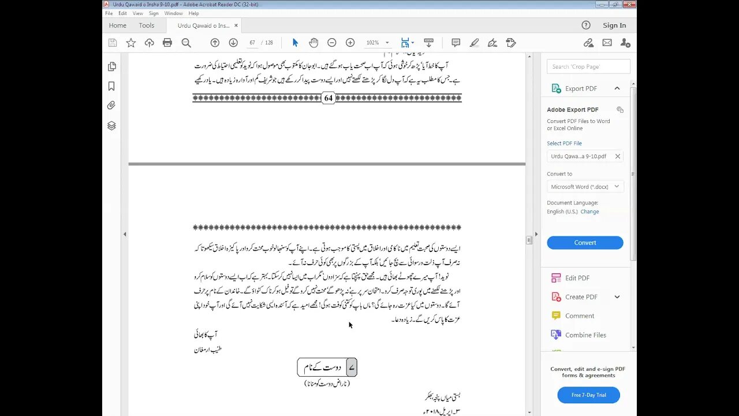Add a sticky note comment
The height and width of the screenshot is (416, 739).
[x=456, y=43]
